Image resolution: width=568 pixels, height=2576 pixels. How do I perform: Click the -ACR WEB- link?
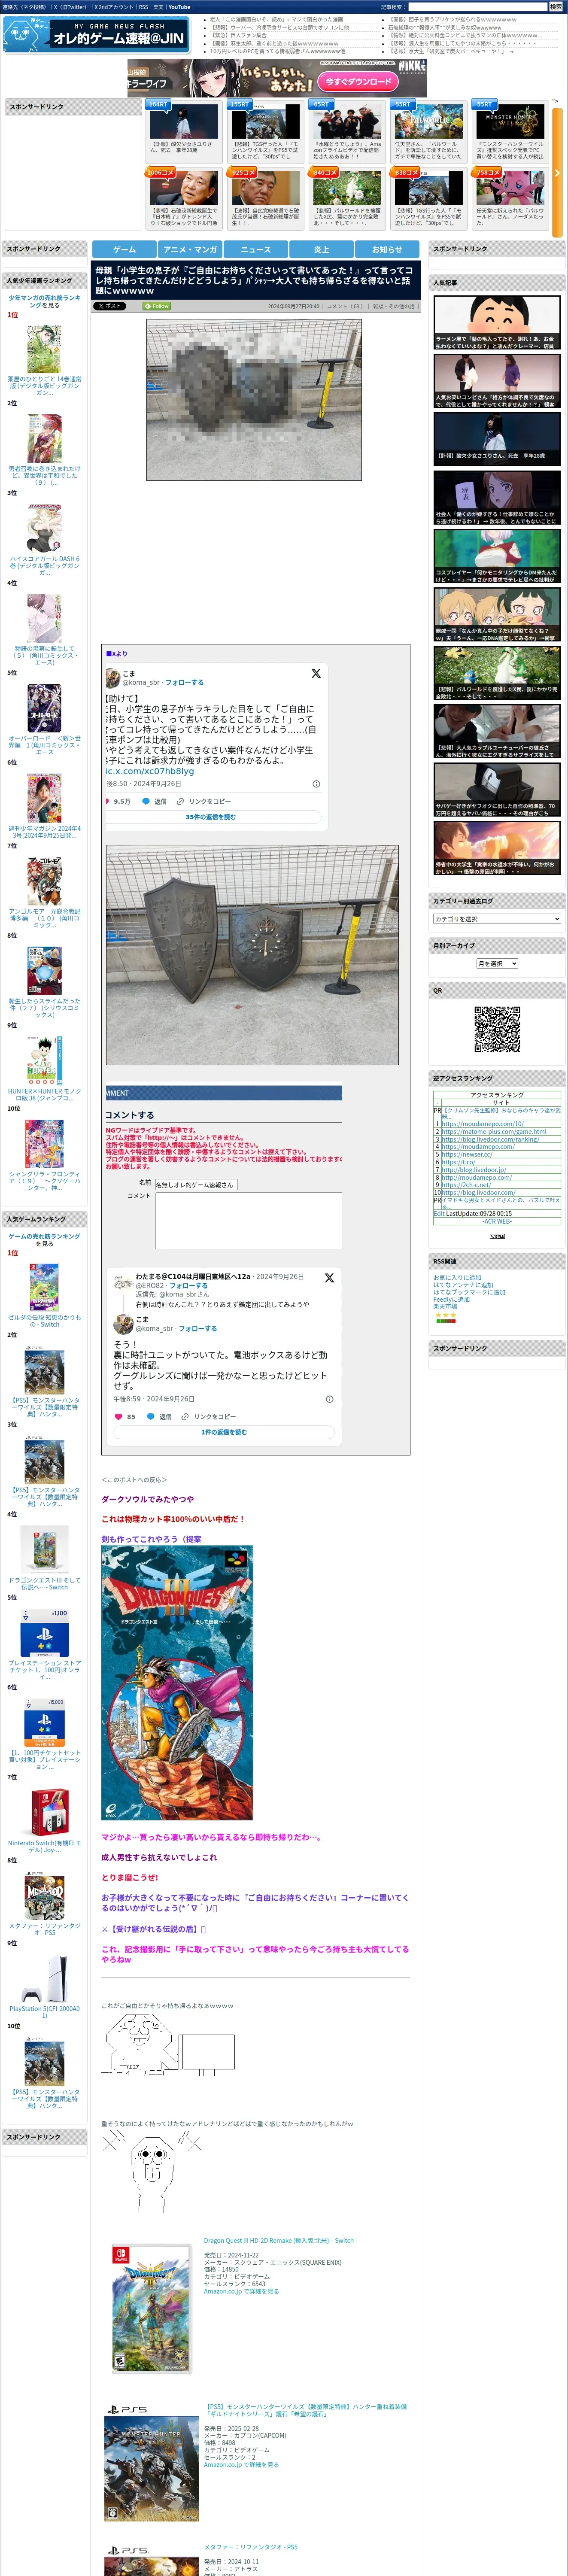pos(497,1221)
